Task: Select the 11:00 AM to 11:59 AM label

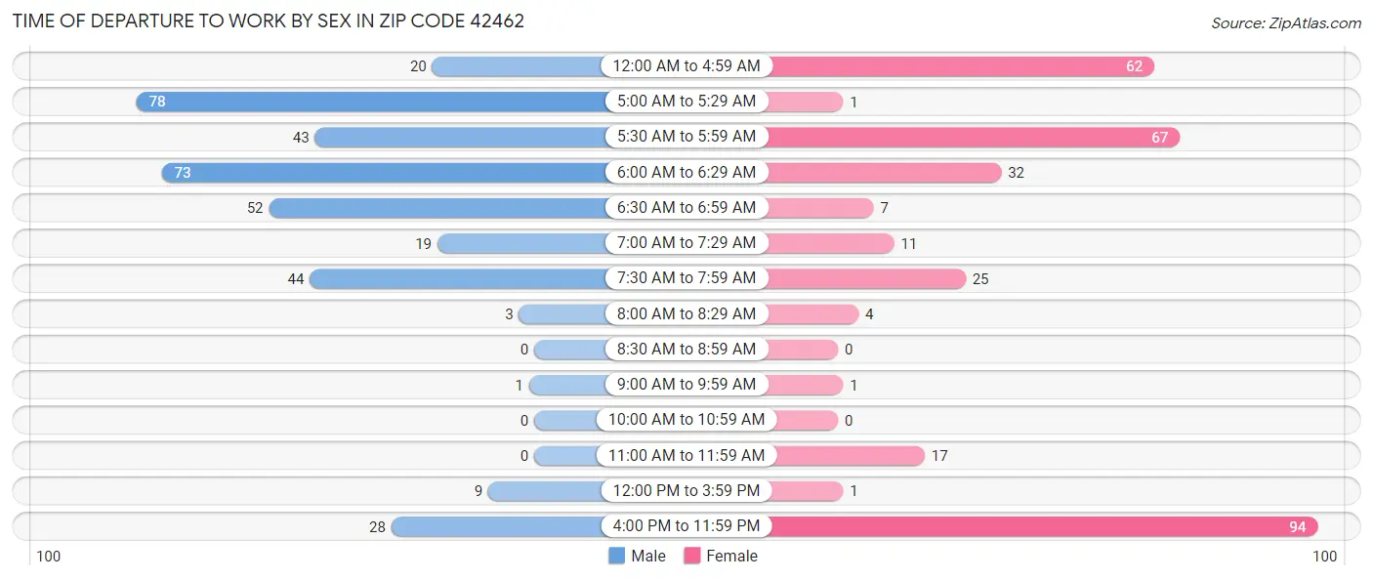Action: point(686,456)
